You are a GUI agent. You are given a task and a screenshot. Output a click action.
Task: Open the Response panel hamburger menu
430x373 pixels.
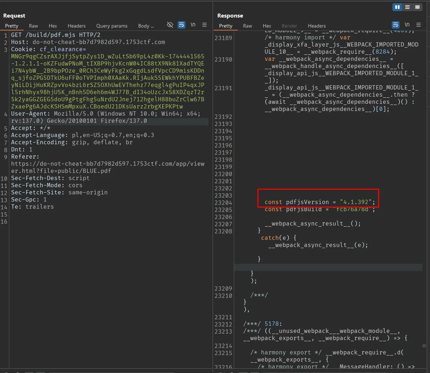coord(419,25)
